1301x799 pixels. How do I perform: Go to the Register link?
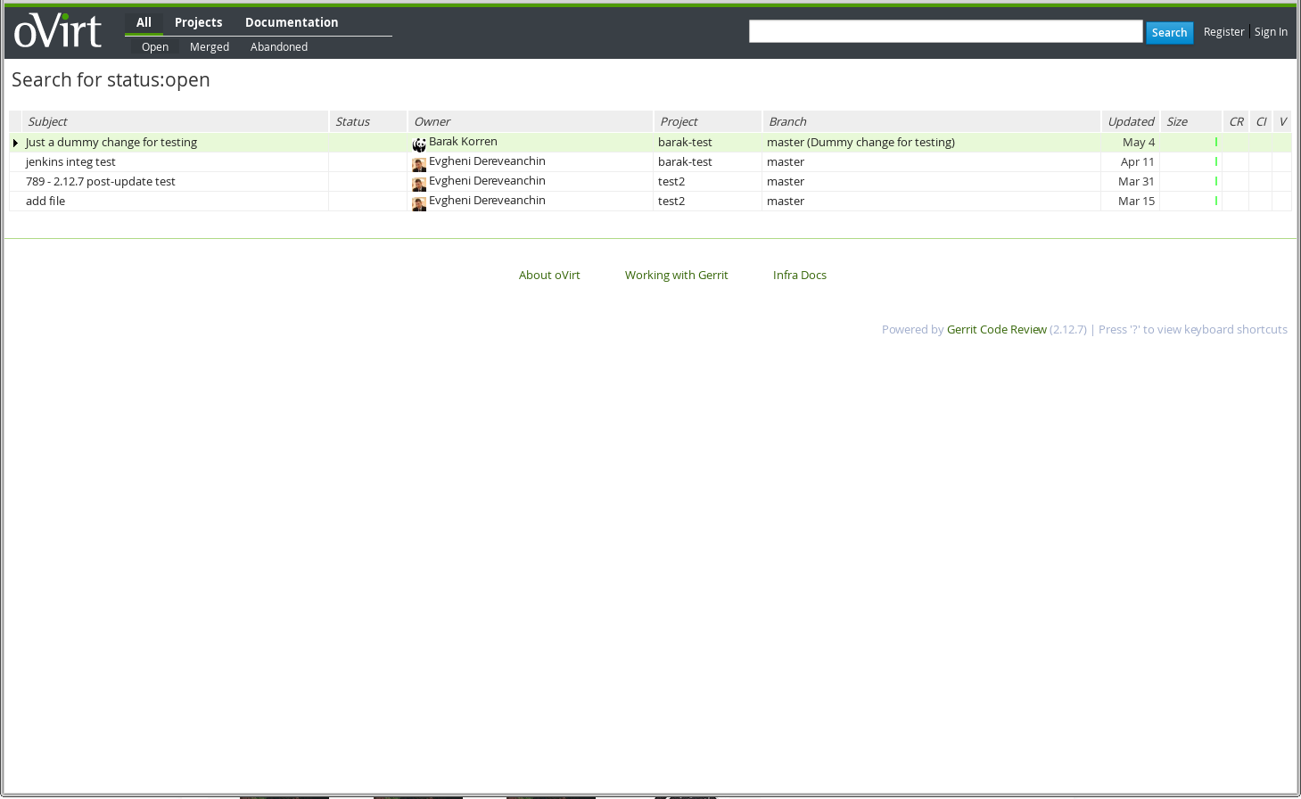point(1223,32)
